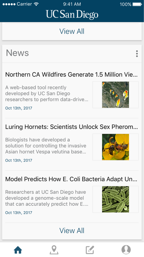Image resolution: width=144 pixels, height=257 pixels.
Task: Tap the green bacteria thumbnail
Action: (116, 199)
